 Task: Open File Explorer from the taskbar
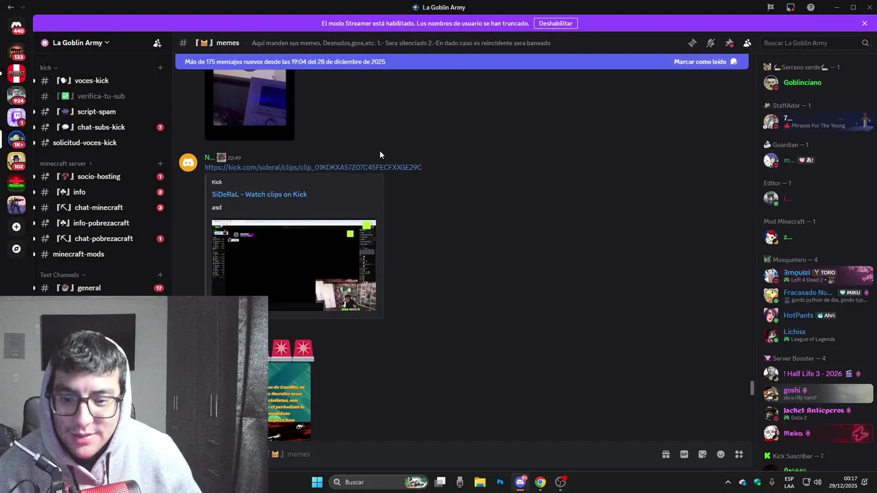coord(480,482)
